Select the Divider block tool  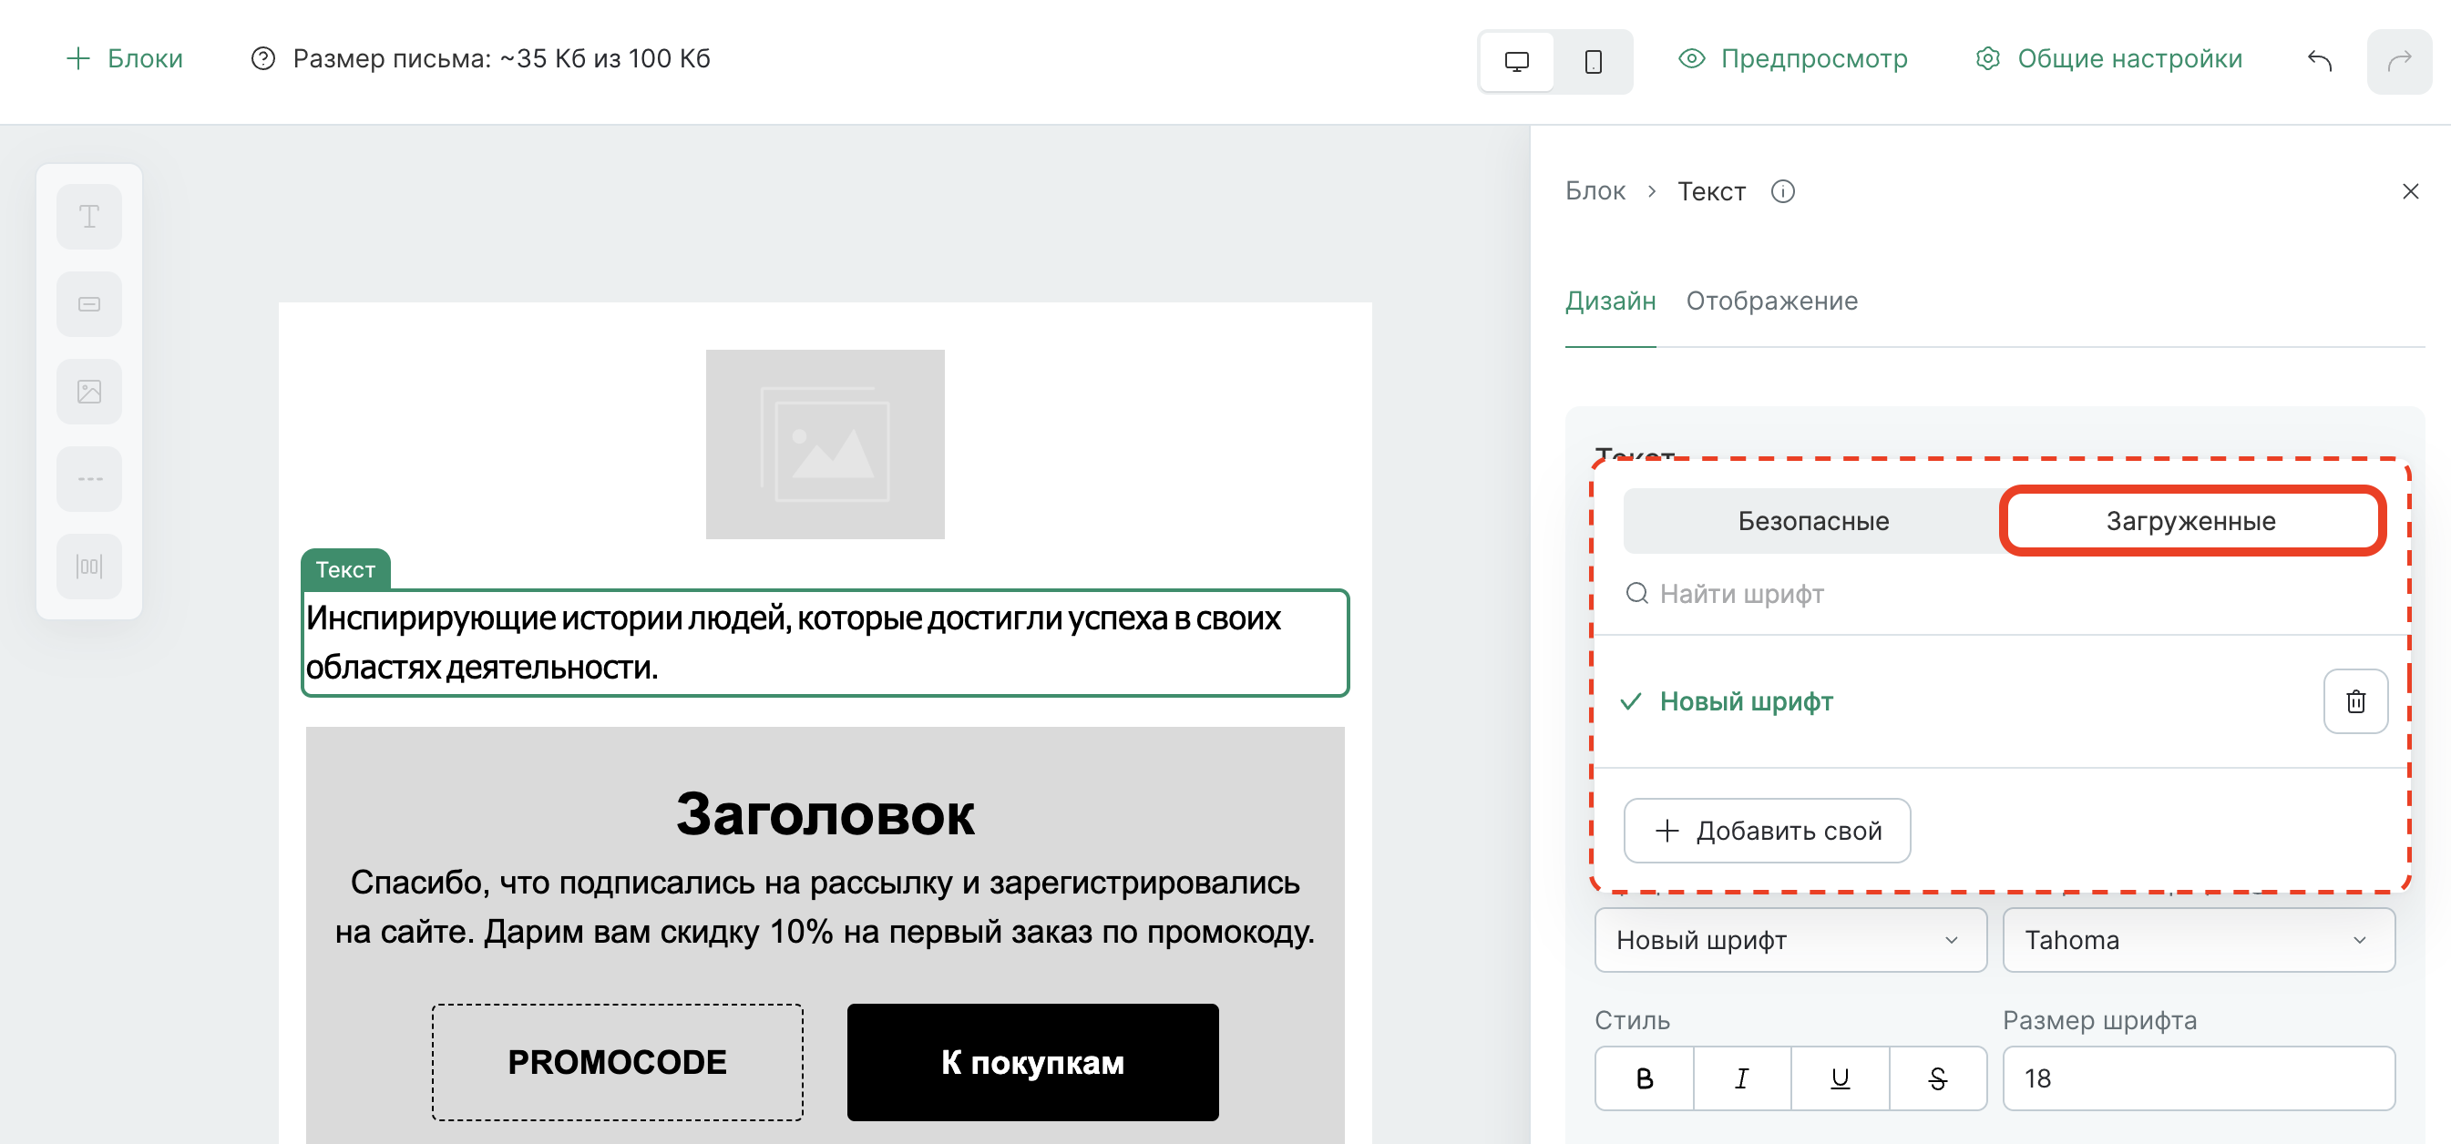(88, 478)
